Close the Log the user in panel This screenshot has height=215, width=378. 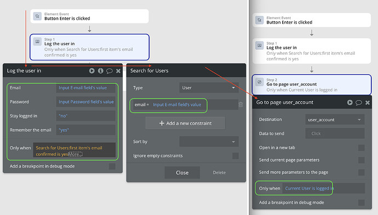tap(118, 71)
